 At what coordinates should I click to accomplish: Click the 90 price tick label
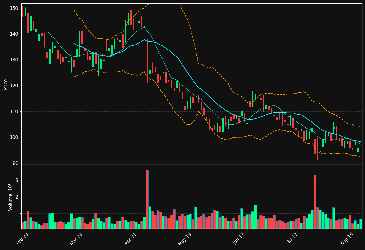pyautogui.click(x=15, y=163)
